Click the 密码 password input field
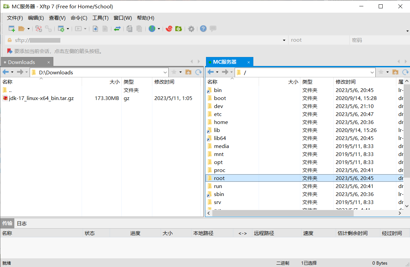 [378, 40]
